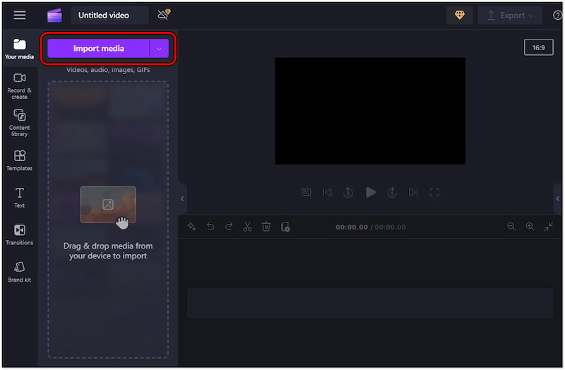Edit the Untitled video title field
Image resolution: width=565 pixels, height=370 pixels.
(109, 15)
